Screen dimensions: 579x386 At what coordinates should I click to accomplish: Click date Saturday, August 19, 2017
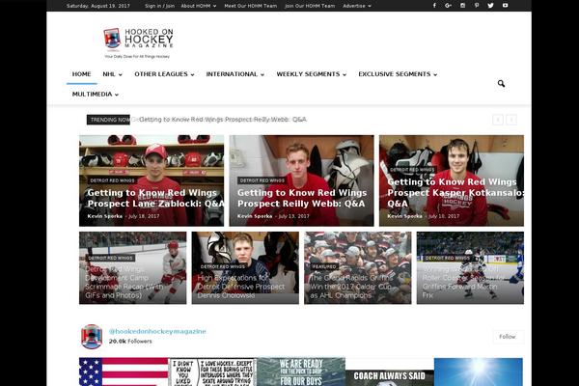coord(98,6)
